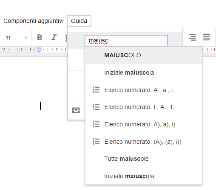The height and width of the screenshot is (190, 216).
Task: Click the right-align text icon
Action: coord(193,37)
